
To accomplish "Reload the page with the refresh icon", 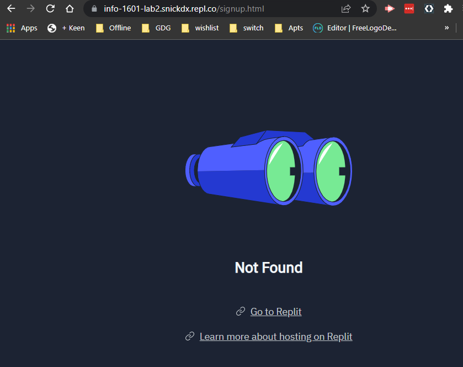I will point(50,9).
